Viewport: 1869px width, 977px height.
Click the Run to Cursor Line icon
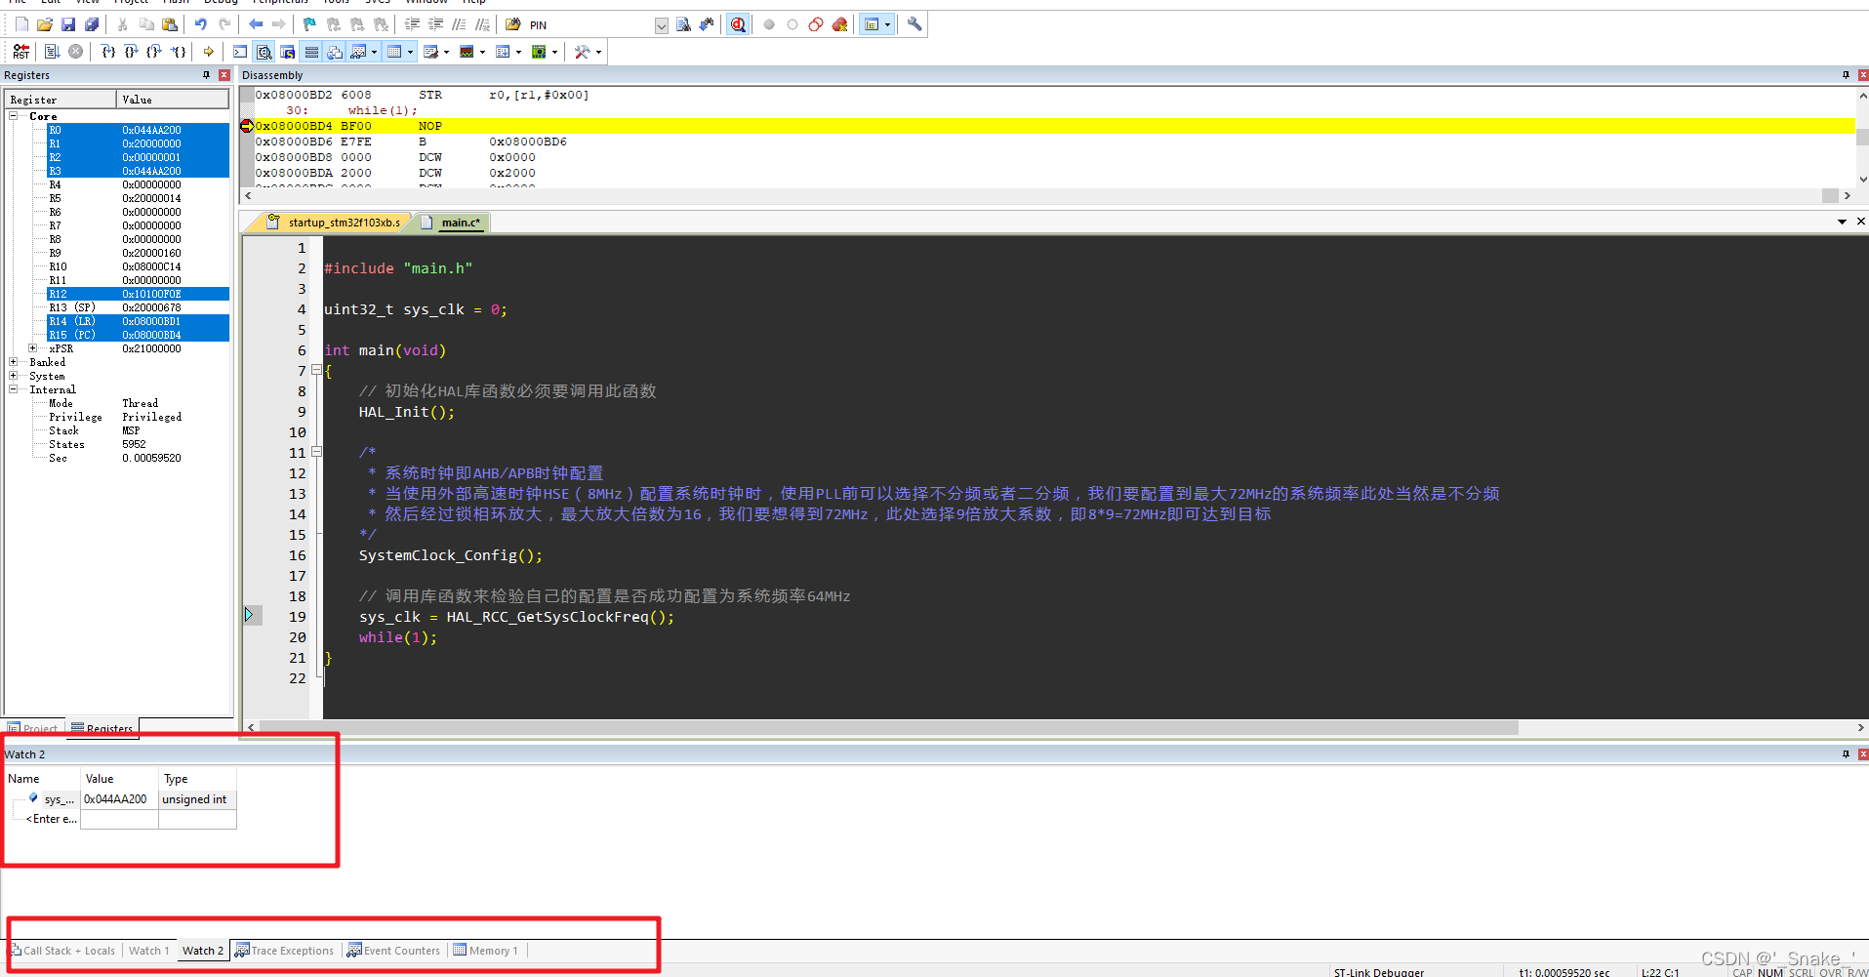(179, 52)
